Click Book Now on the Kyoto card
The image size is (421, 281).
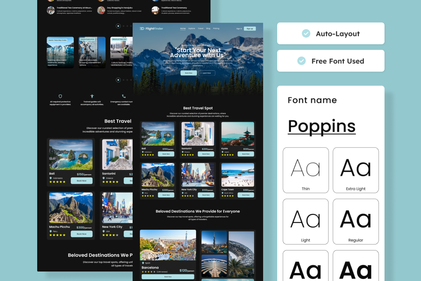click(x=246, y=154)
